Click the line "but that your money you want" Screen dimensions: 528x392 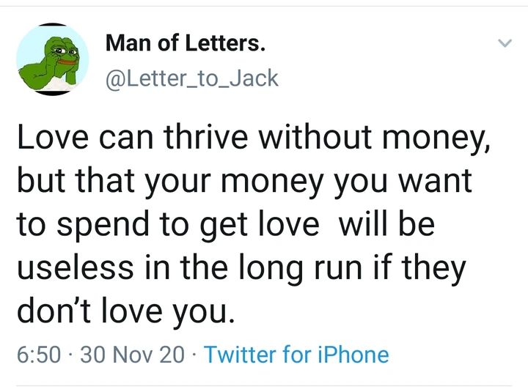[243, 181]
